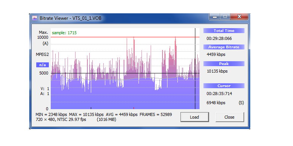This screenshot has width=293, height=146.
Task: Click the green sample: 1715 text
Action: point(64,33)
